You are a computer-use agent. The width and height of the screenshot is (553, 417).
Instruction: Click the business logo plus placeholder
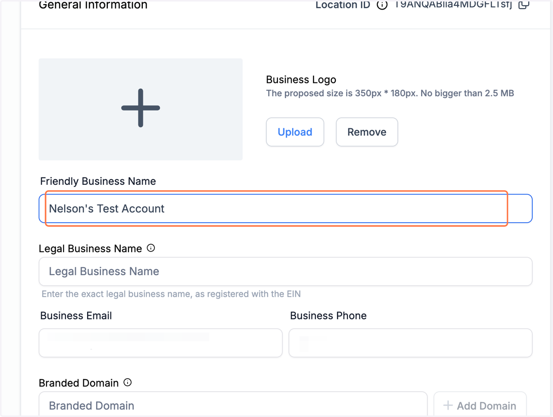(x=141, y=109)
